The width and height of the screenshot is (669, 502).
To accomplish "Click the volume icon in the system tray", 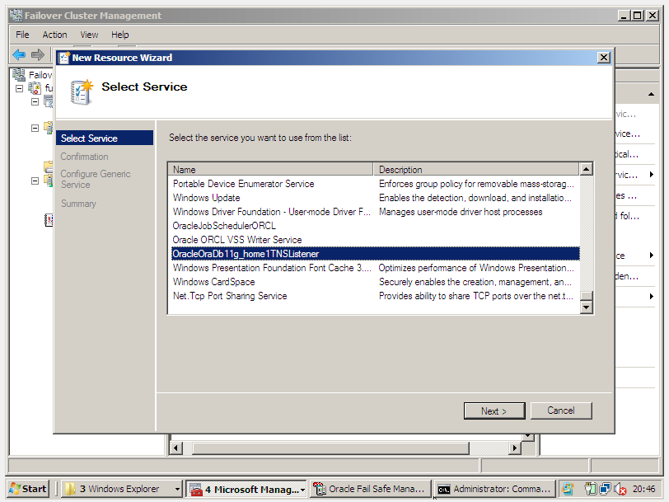I will [620, 488].
